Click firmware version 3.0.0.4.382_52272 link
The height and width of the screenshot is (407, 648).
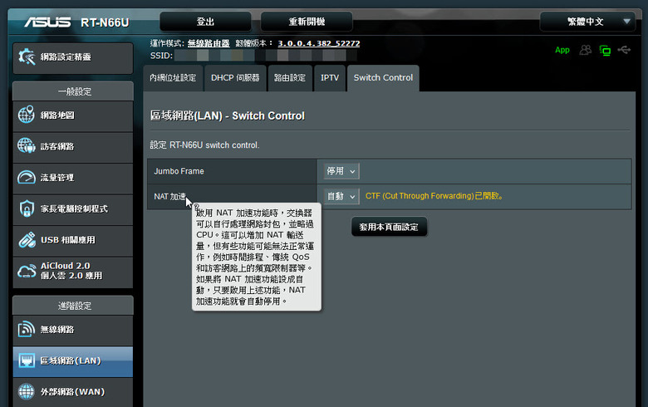[x=319, y=43]
